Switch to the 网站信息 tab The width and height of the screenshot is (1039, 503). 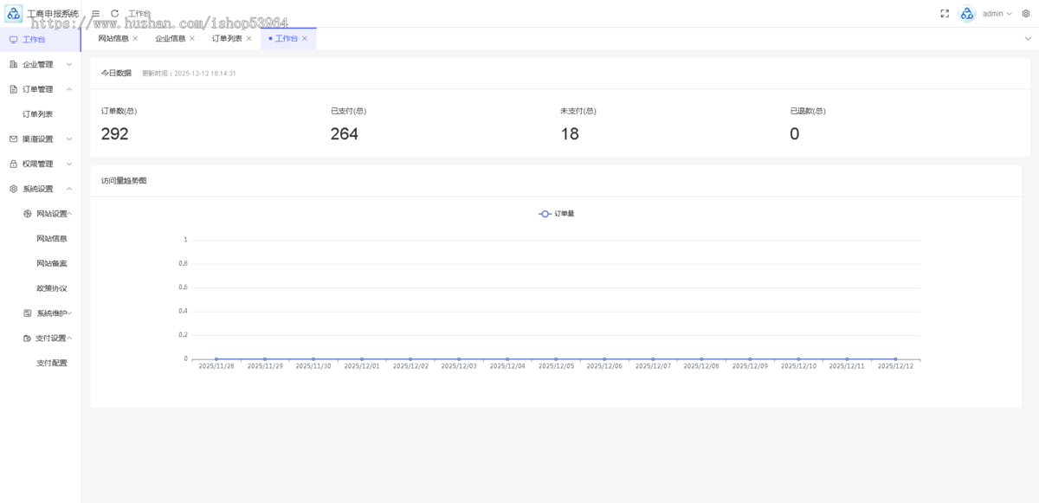coord(113,39)
